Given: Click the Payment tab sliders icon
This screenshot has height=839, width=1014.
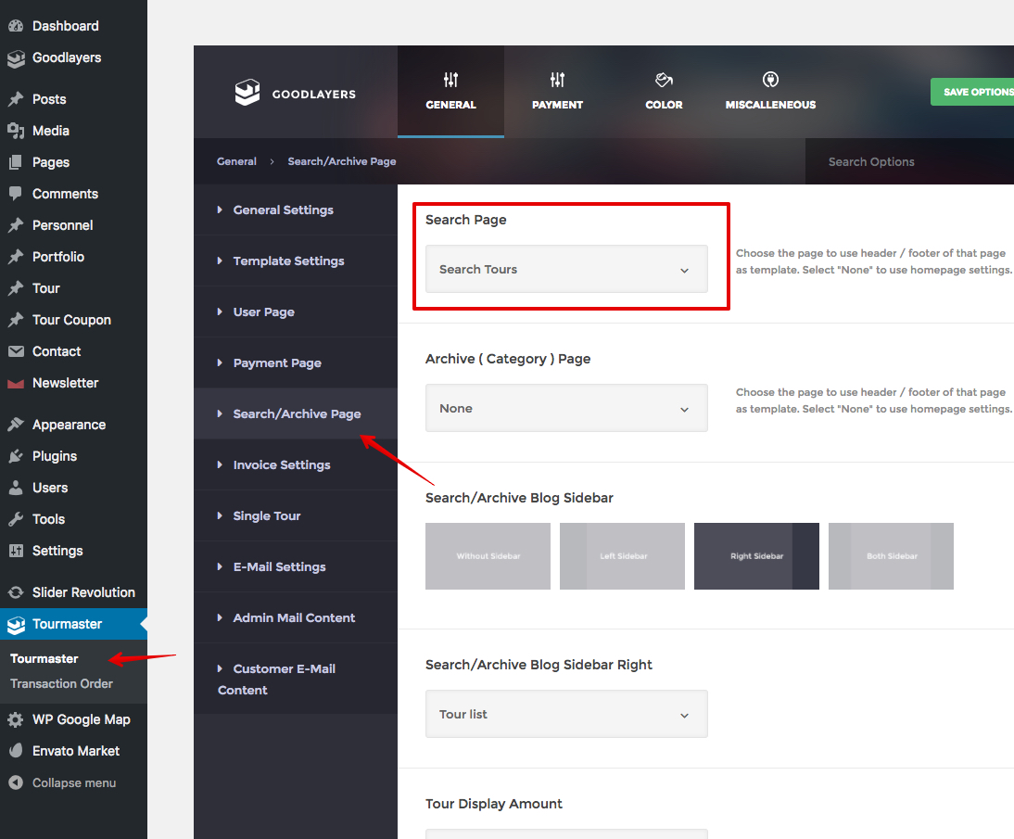Looking at the screenshot, I should [557, 80].
